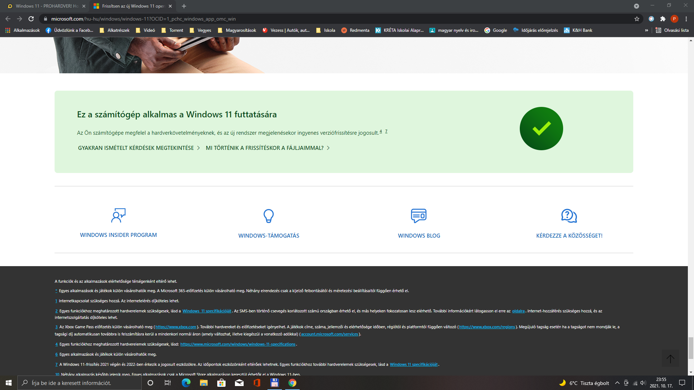Open the https://www.xbox.com footnote link
This screenshot has width=694, height=390.
[176, 327]
